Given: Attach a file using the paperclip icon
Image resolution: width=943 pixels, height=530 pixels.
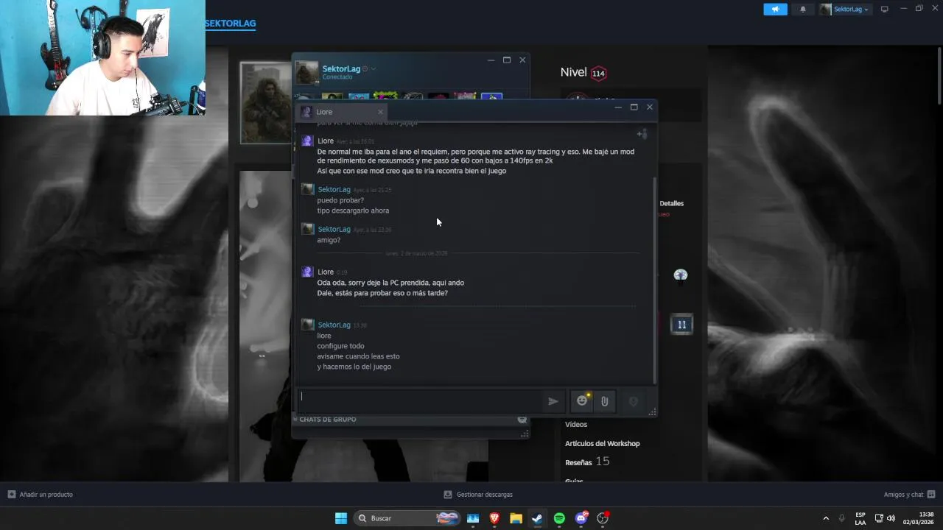Looking at the screenshot, I should 604,401.
